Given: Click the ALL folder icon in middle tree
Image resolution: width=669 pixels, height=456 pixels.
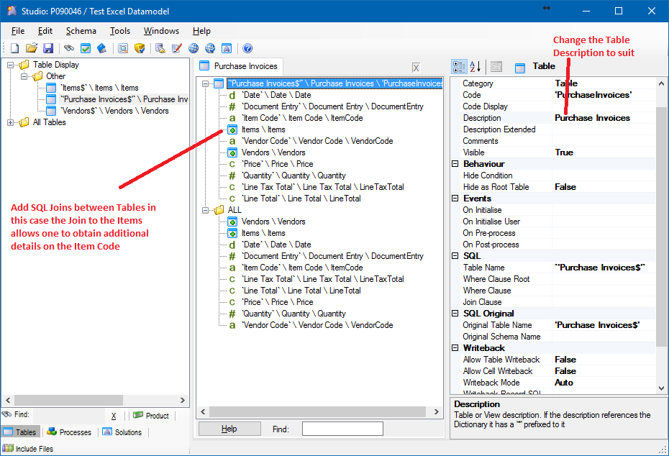Looking at the screenshot, I should [x=219, y=210].
